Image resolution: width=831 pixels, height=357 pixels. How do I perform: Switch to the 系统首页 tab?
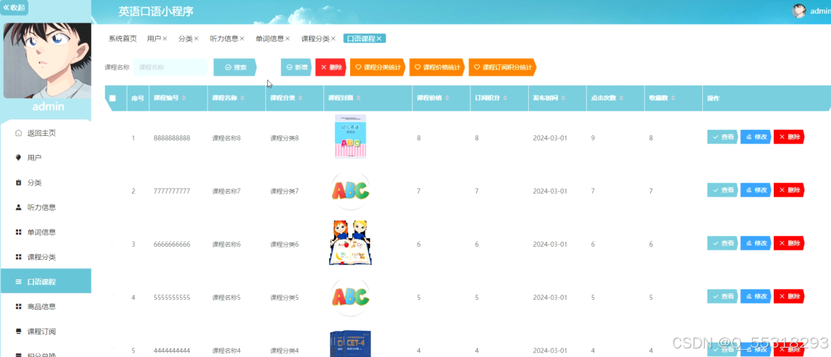123,39
